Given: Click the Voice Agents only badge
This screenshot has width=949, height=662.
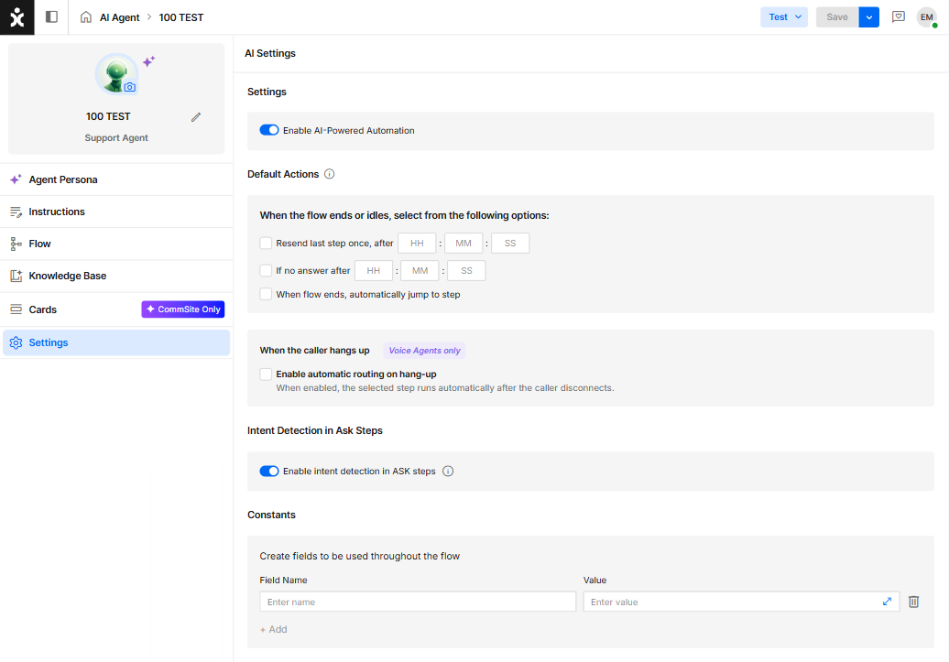Looking at the screenshot, I should [x=424, y=351].
